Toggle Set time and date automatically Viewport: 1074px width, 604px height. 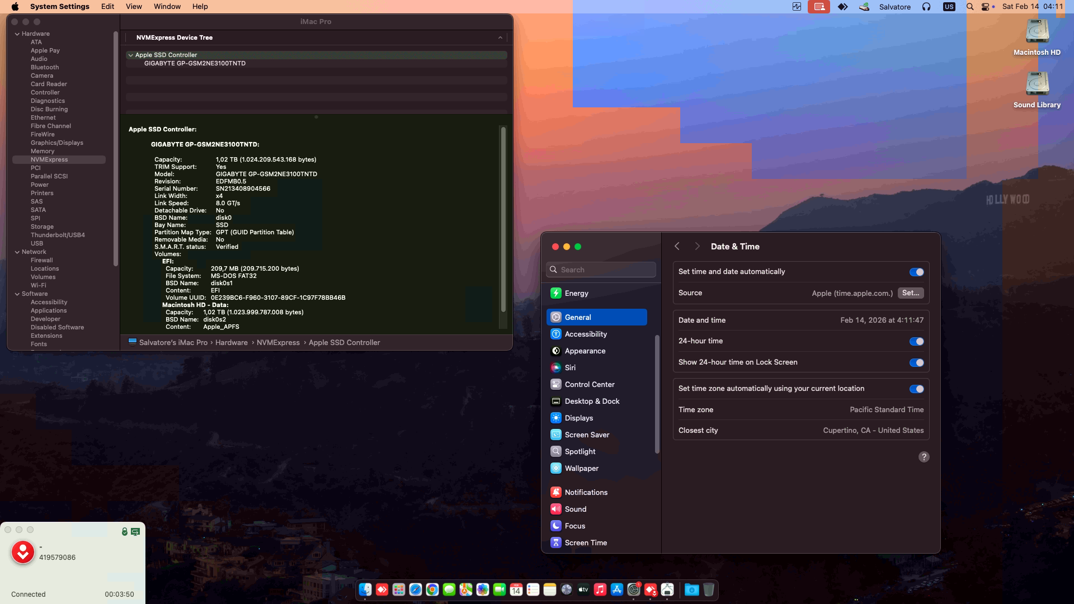(x=916, y=272)
